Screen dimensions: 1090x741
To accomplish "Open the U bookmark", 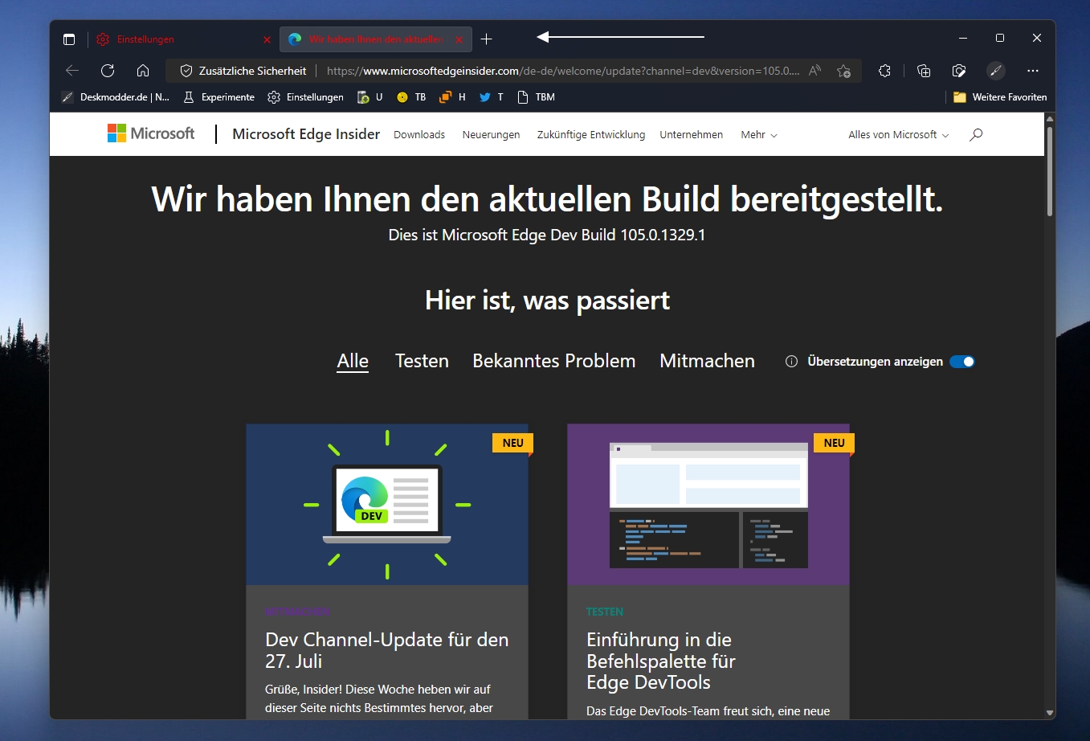I will 370,97.
